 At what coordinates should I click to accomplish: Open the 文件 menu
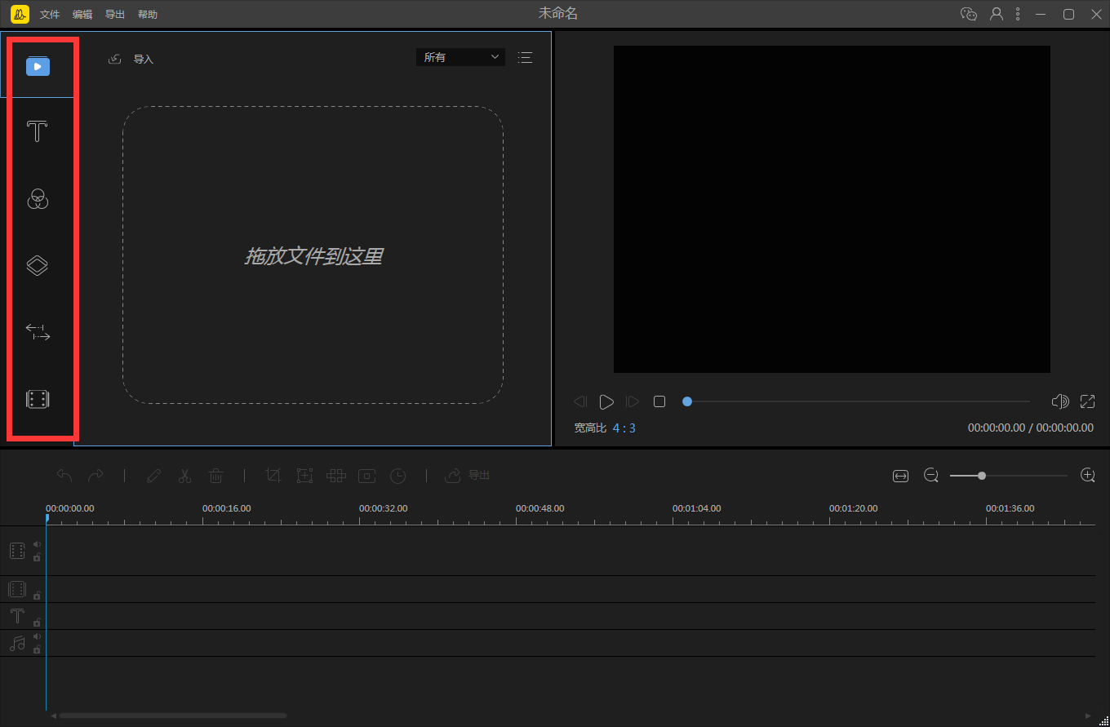50,15
